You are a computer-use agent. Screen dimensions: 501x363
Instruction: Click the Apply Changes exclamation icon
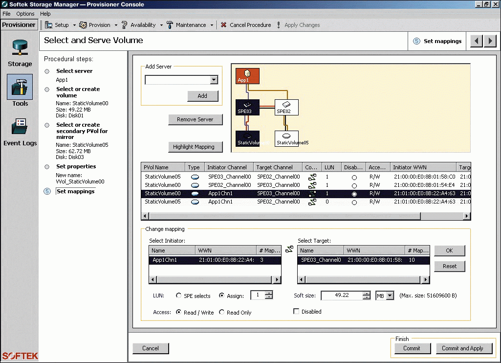279,25
